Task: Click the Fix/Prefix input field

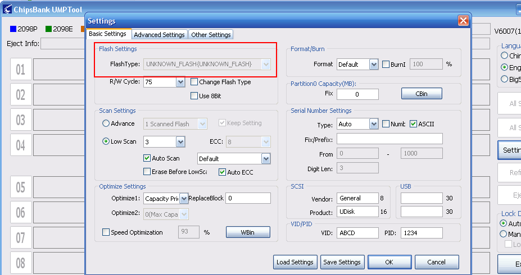Action: [389, 139]
